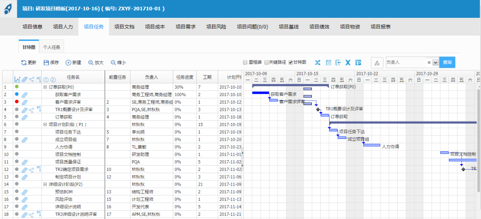Click the Excel export X icon

pyautogui.click(x=348, y=63)
